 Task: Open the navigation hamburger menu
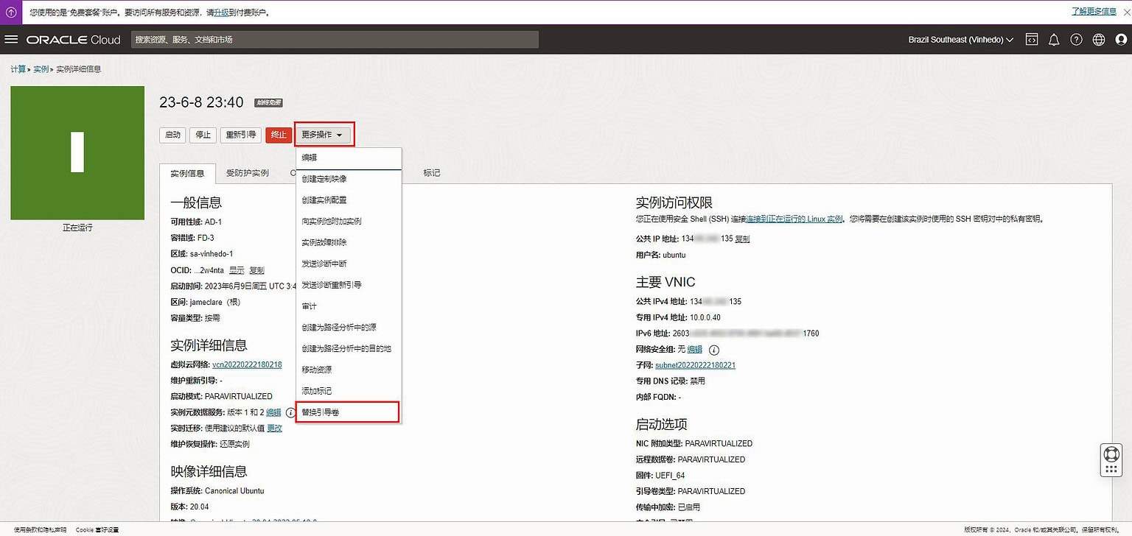pos(11,40)
